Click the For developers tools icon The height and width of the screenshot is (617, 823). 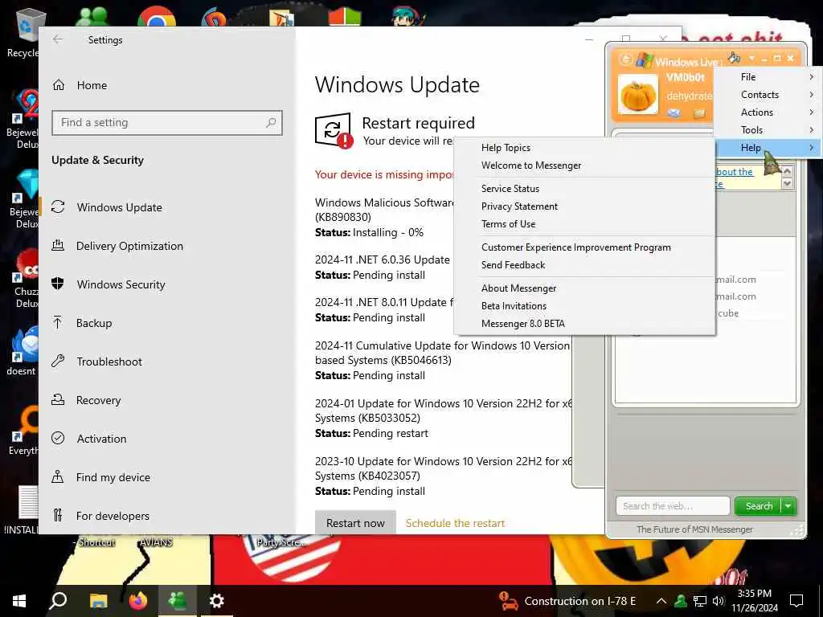[58, 515]
